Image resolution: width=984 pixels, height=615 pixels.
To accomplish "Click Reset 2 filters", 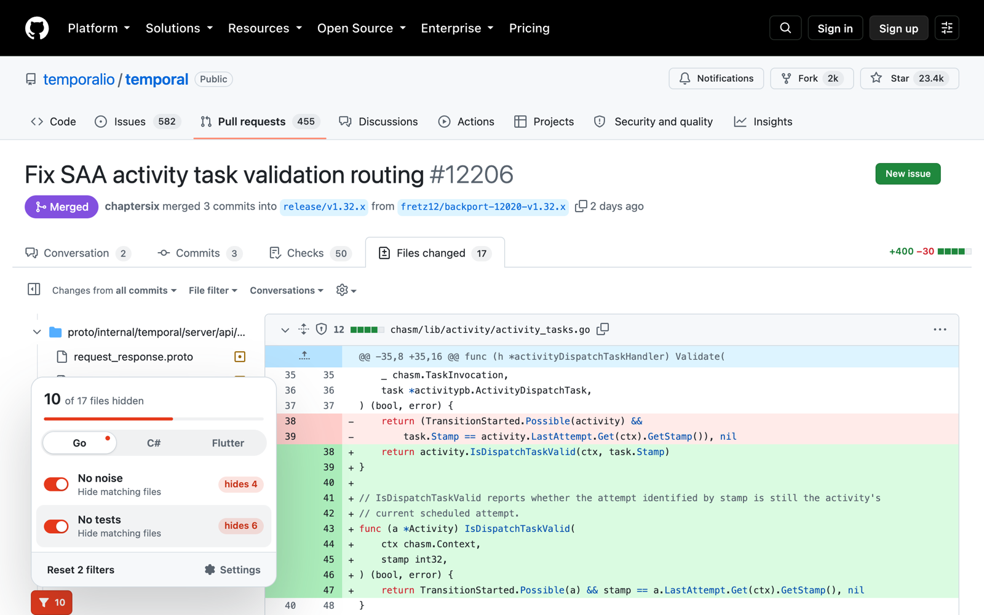I will 81,570.
